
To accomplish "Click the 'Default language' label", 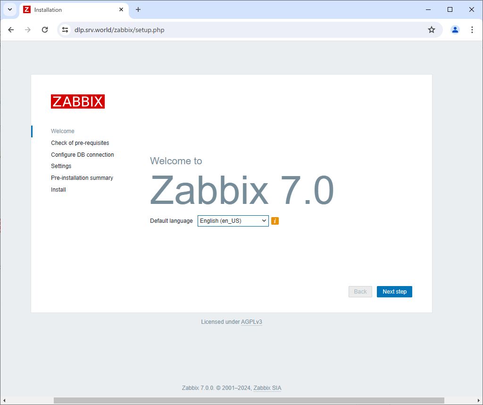I will (171, 221).
